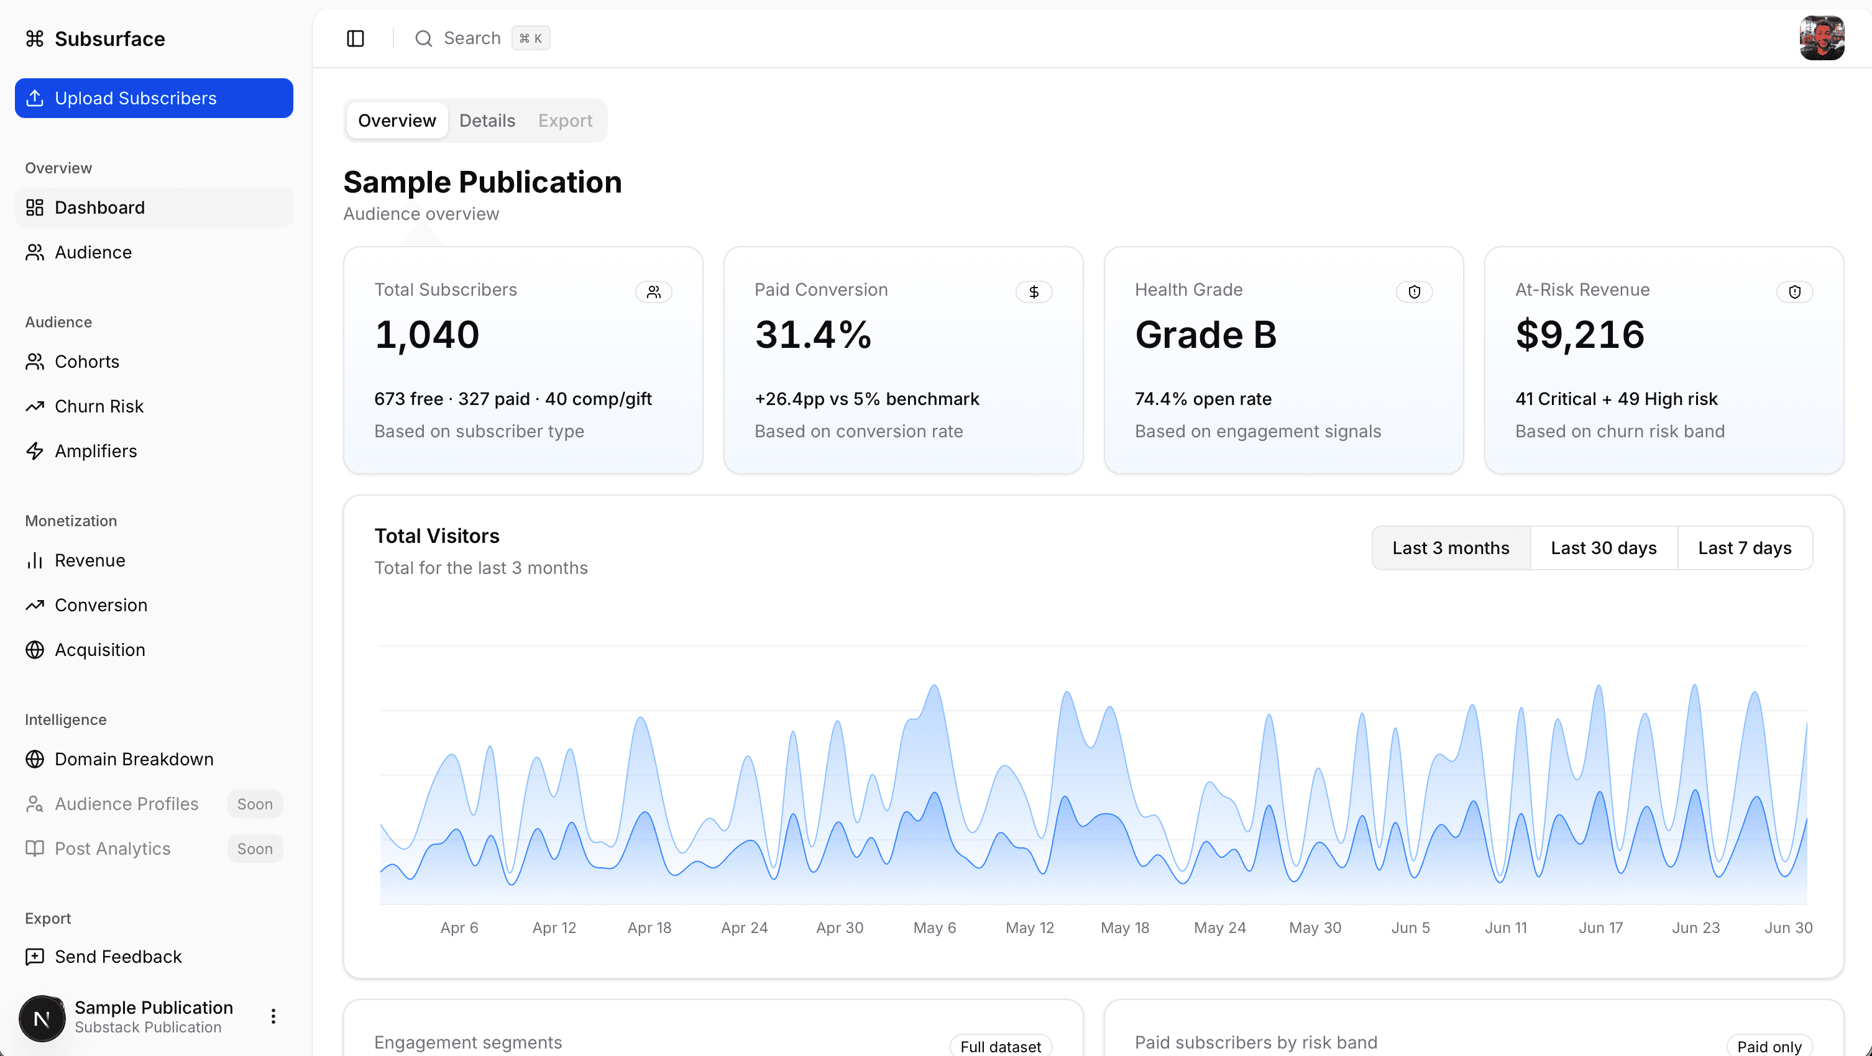The image size is (1872, 1056).
Task: Switch to the Details tab
Action: (487, 121)
